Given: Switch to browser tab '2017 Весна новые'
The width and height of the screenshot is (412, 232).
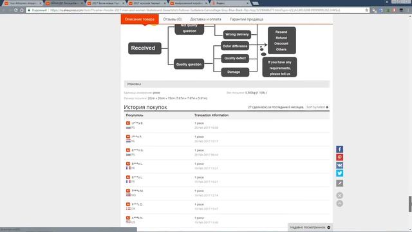Looking at the screenshot, I should point(106,3).
